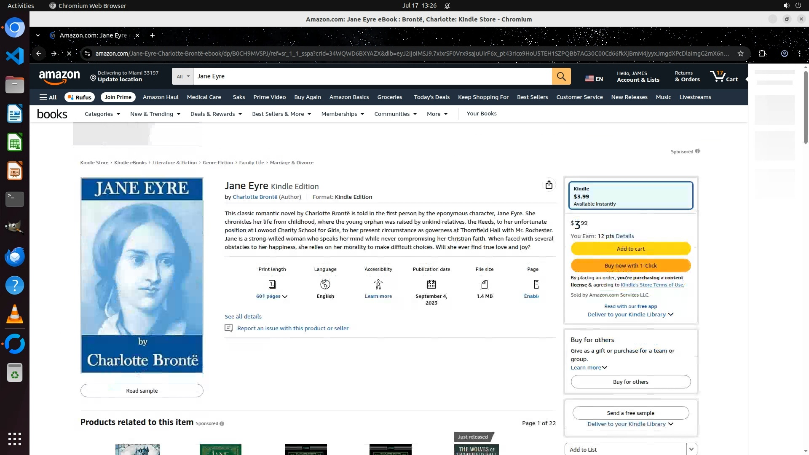Open Charlotte Brontë author link

click(255, 197)
